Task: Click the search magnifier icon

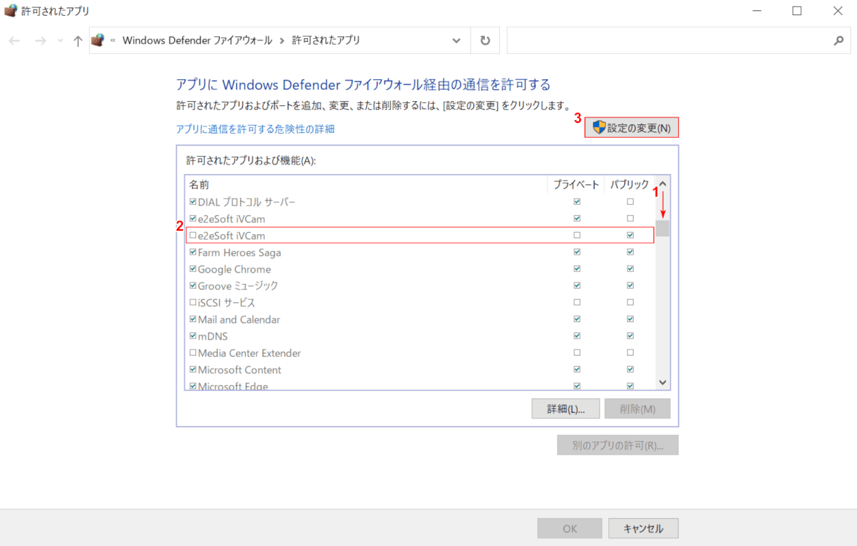Action: (x=839, y=41)
